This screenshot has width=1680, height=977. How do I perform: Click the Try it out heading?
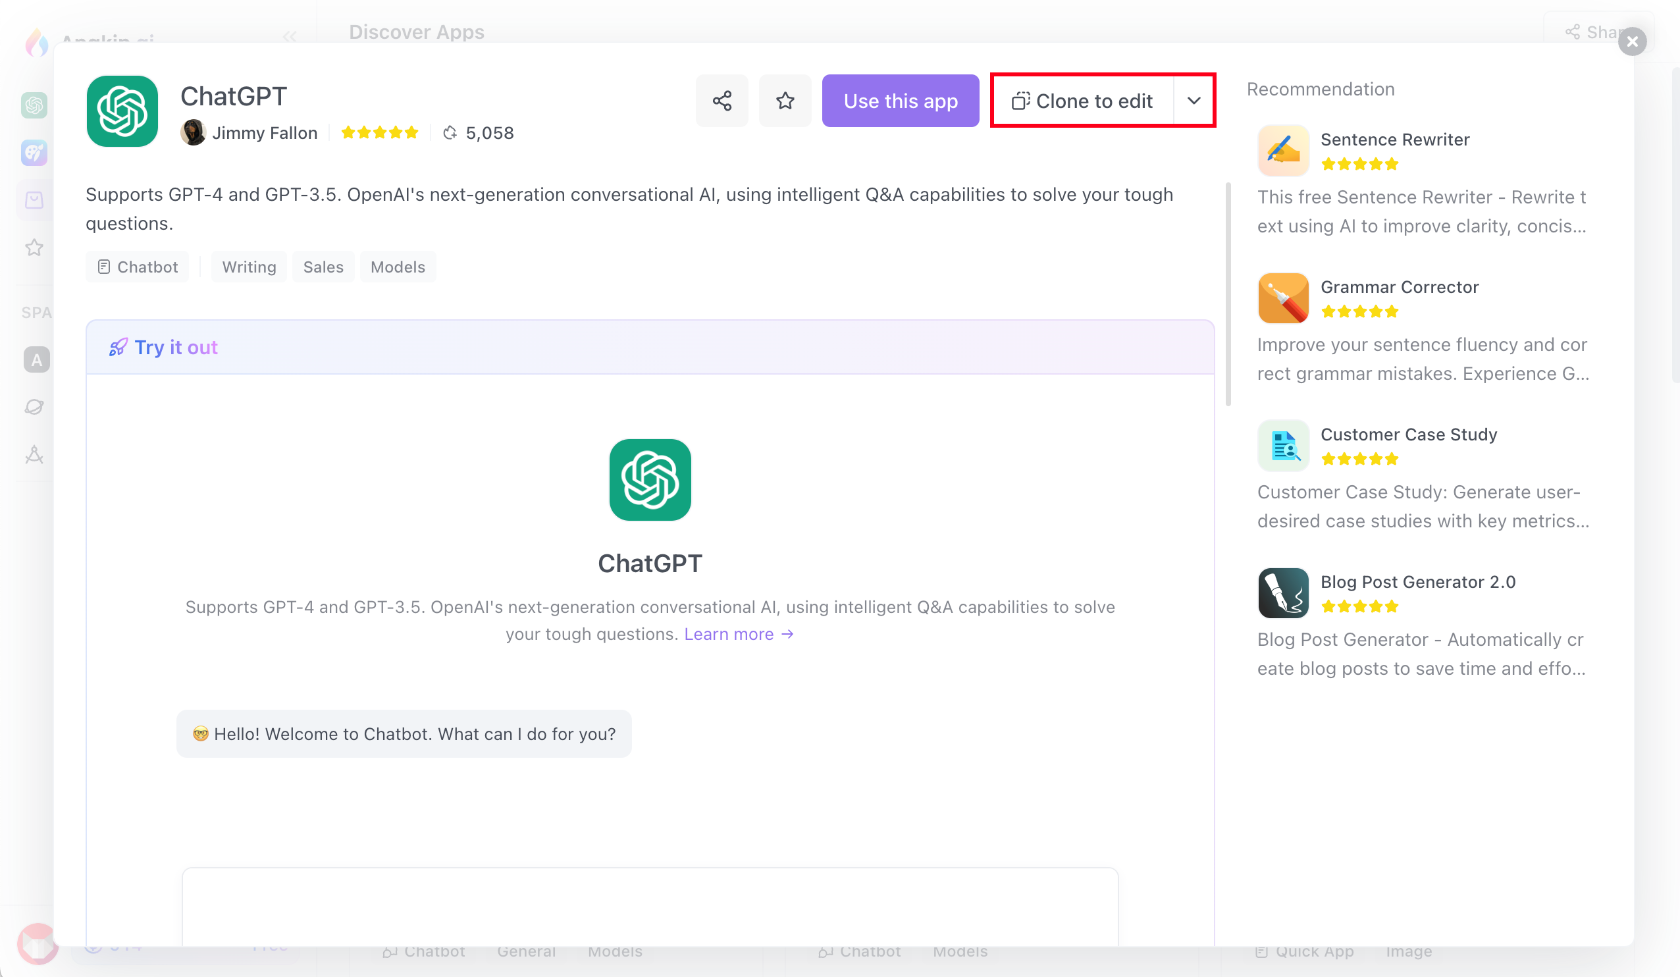pos(176,348)
